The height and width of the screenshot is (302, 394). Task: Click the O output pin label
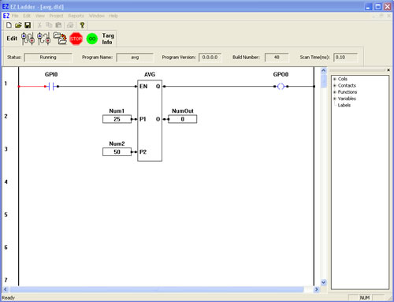pos(158,119)
